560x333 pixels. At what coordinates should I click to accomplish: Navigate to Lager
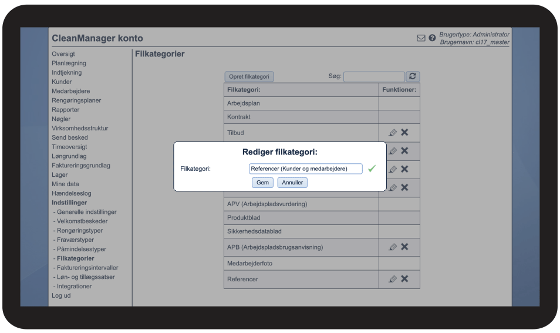[60, 174]
